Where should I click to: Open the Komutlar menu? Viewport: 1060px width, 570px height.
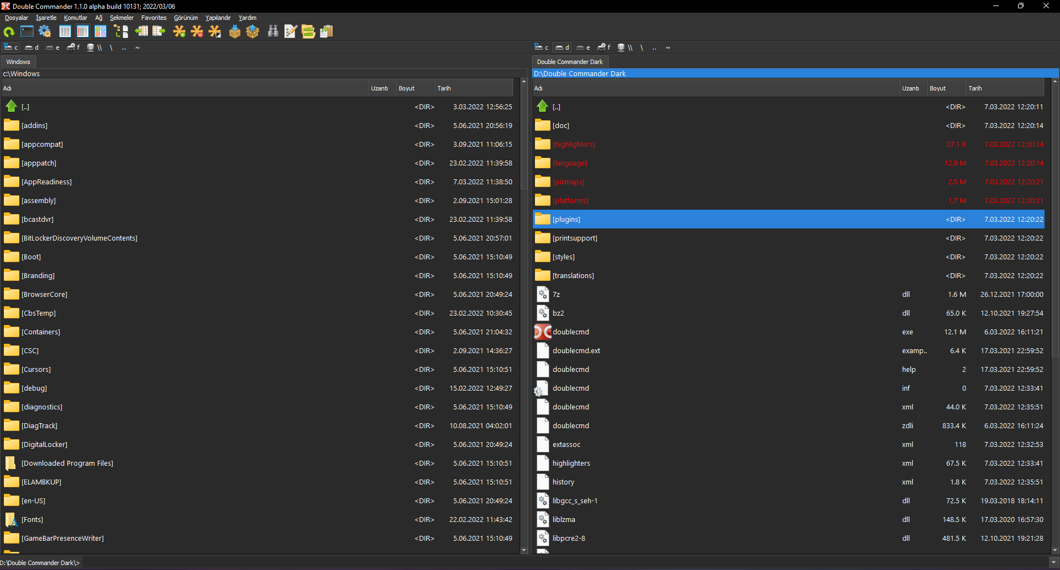click(x=76, y=18)
